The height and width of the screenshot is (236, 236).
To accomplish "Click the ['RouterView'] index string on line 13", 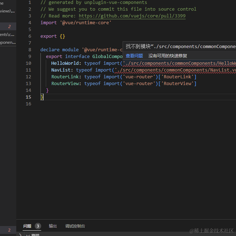I will pyautogui.click(x=178, y=84).
